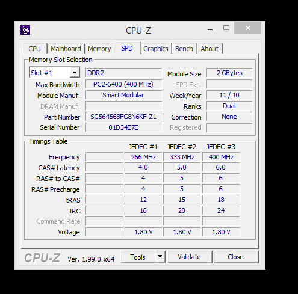The image size is (298, 294).
Task: Click the JEDEC #1 1.80 V voltage cell
Action: click(143, 232)
